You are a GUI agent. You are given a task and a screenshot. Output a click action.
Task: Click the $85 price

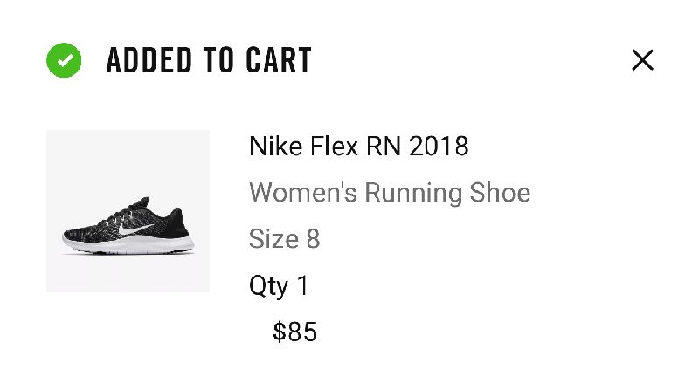294,332
